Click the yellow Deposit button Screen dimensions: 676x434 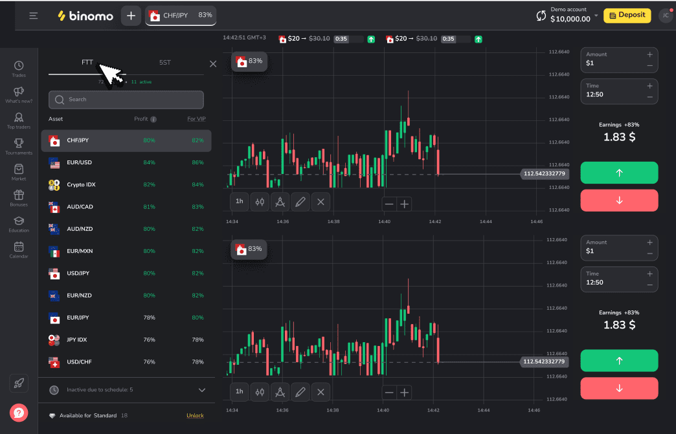pos(627,16)
